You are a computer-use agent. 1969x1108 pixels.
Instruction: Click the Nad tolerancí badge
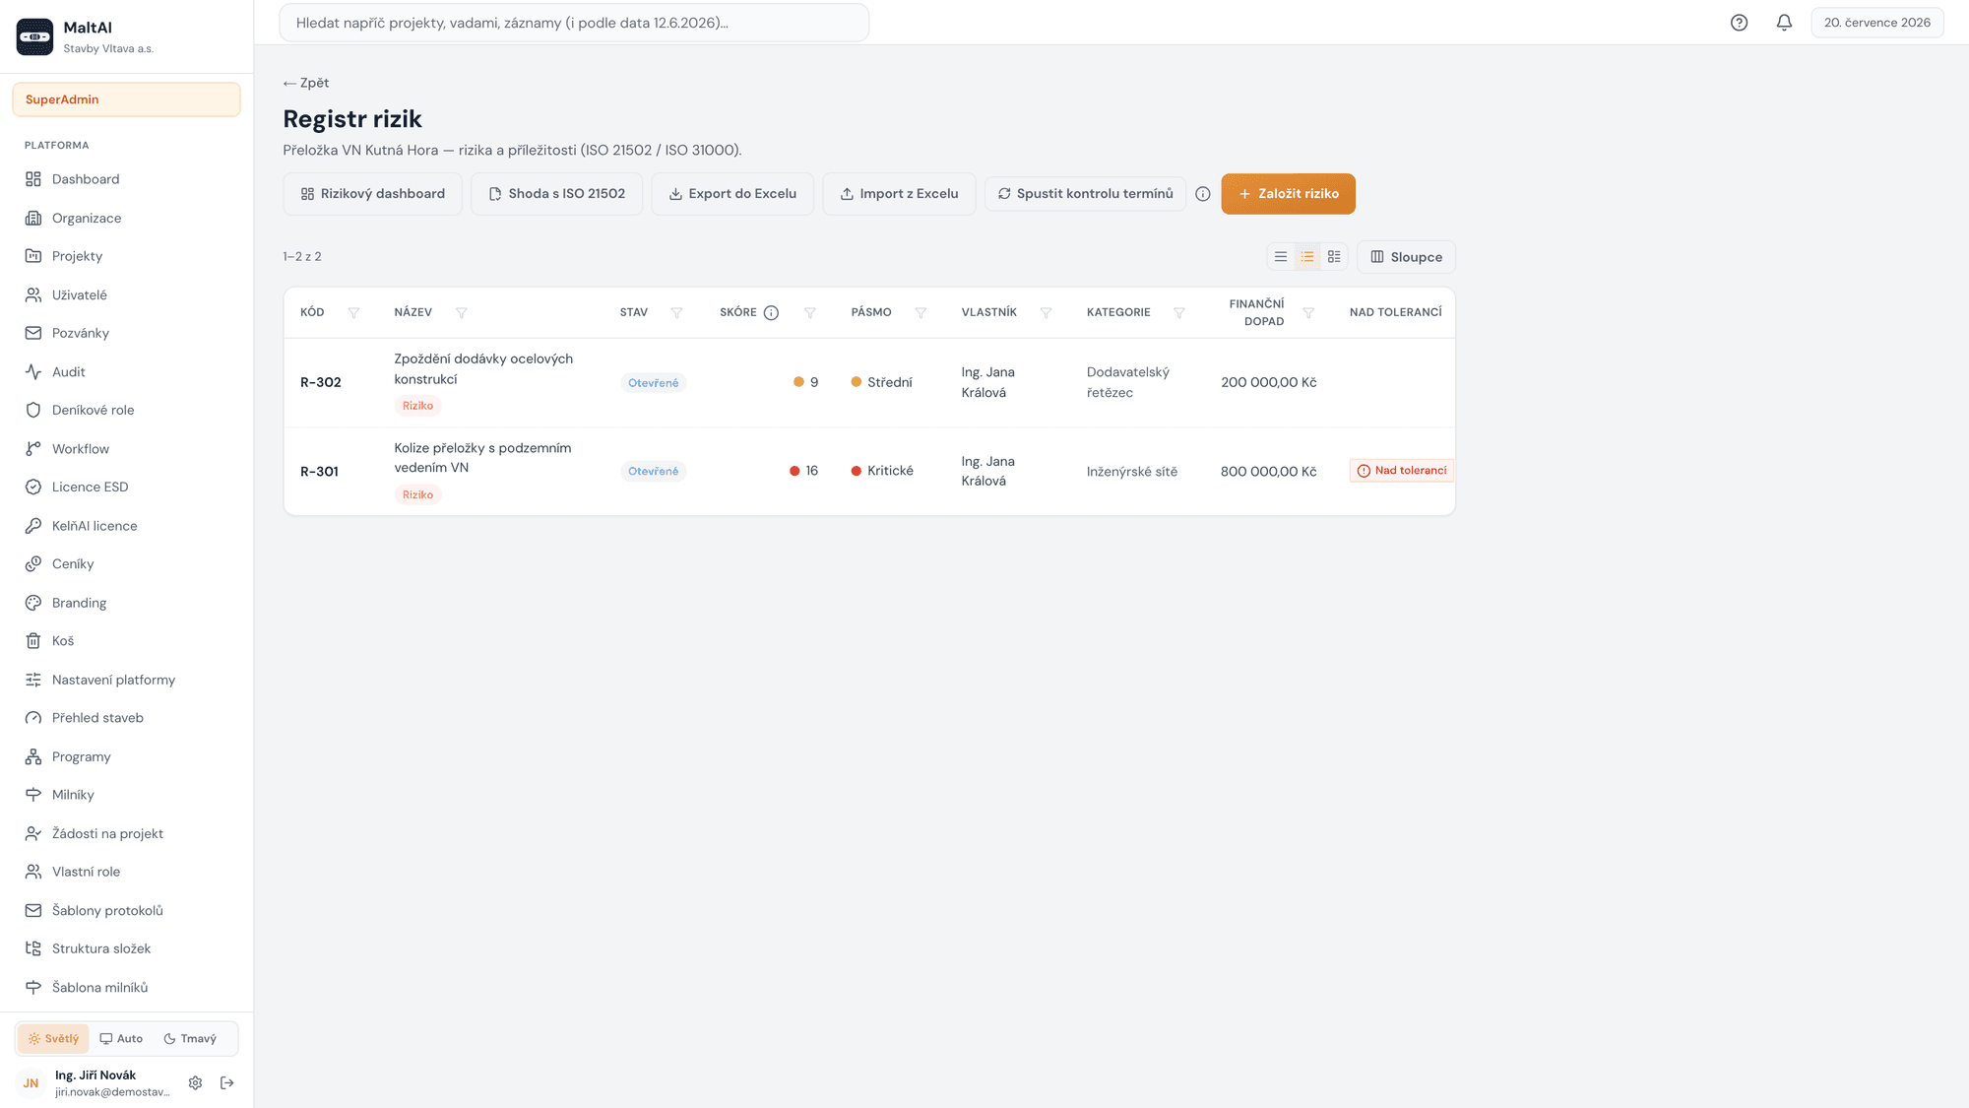click(x=1402, y=471)
